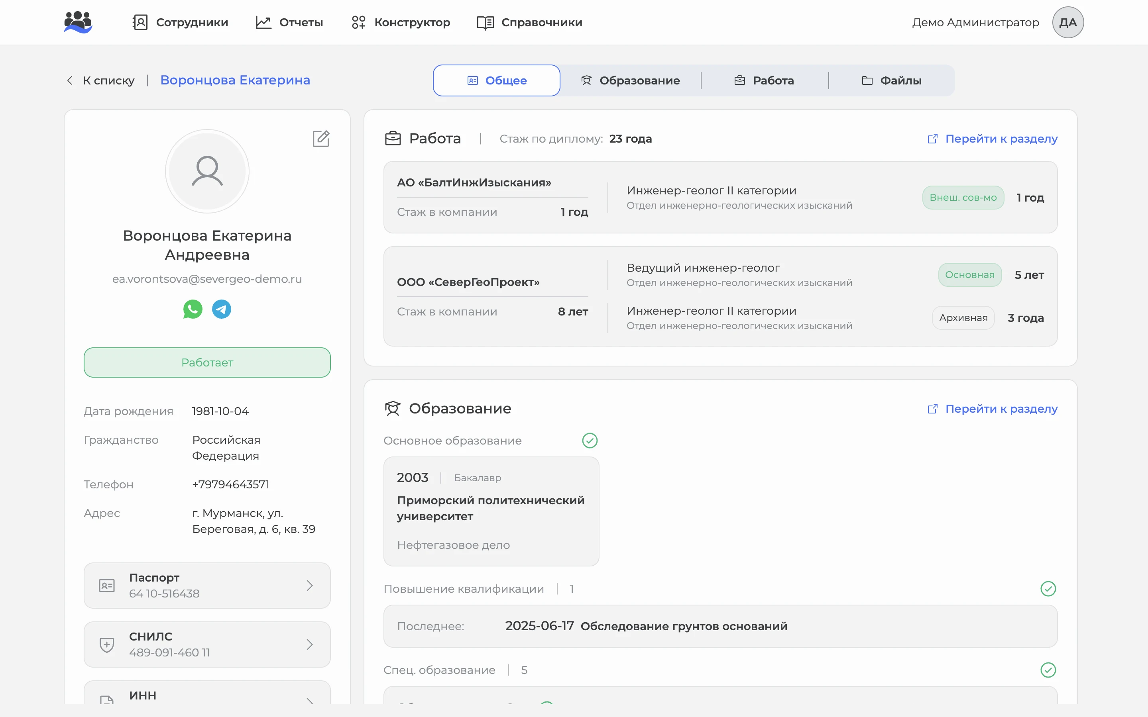The image size is (1148, 717).
Task: Go back via К списку link
Action: (x=100, y=80)
